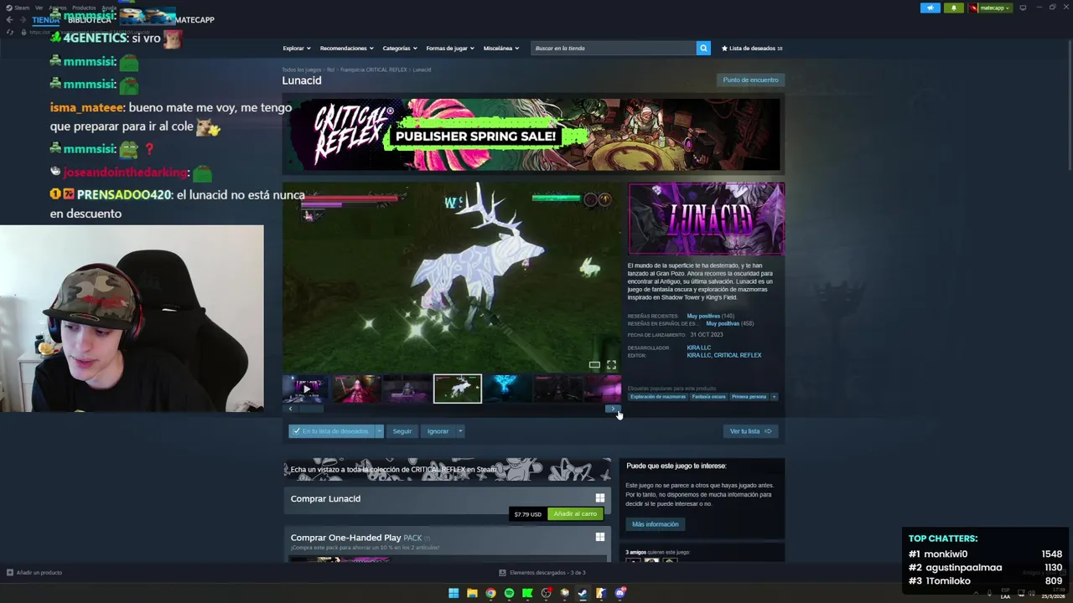The image size is (1073, 603).
Task: Open Ver tu lista button
Action: 750,431
